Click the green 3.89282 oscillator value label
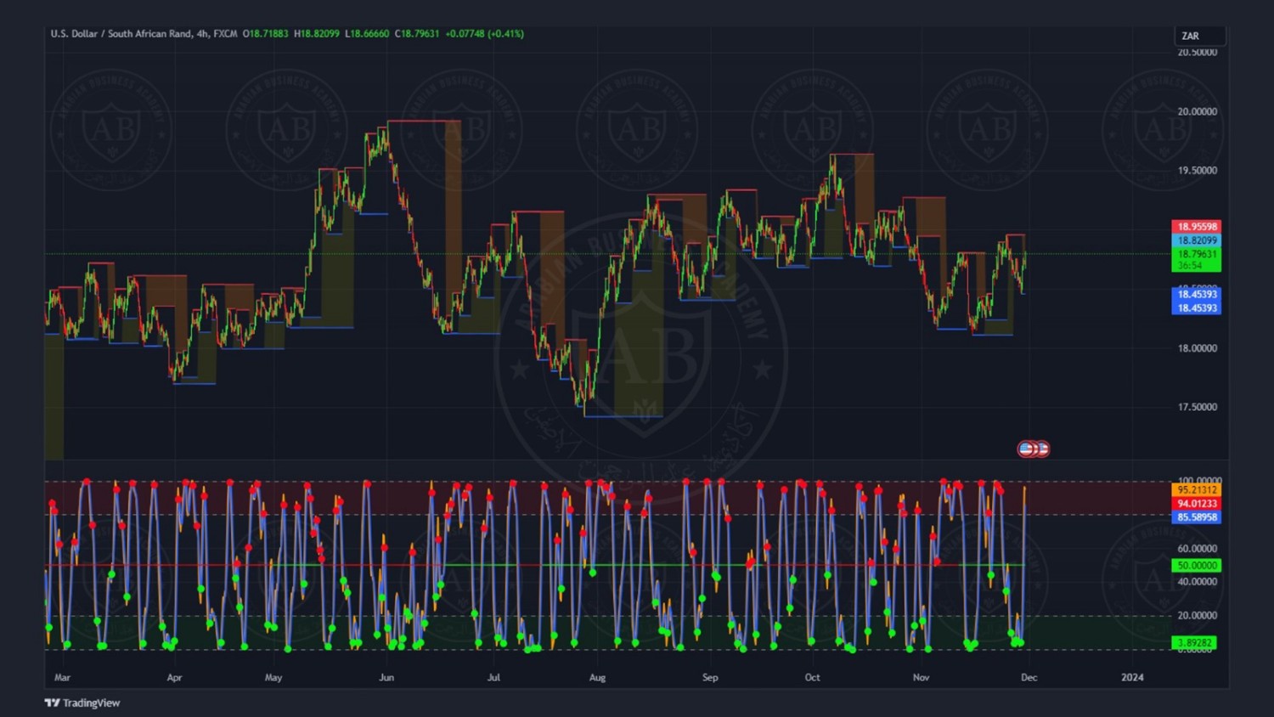This screenshot has height=717, width=1274. (1197, 643)
